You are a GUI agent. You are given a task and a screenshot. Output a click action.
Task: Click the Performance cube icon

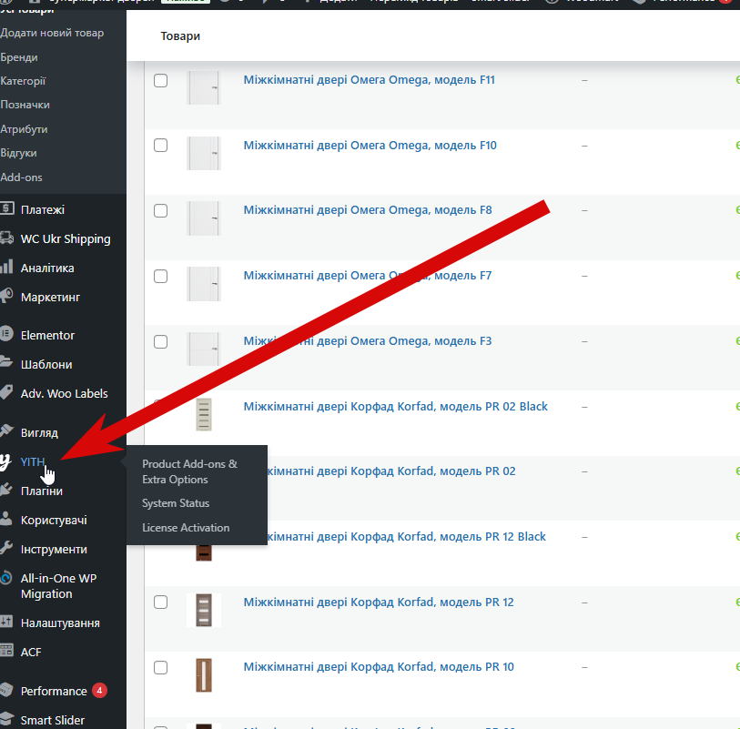(x=6, y=690)
